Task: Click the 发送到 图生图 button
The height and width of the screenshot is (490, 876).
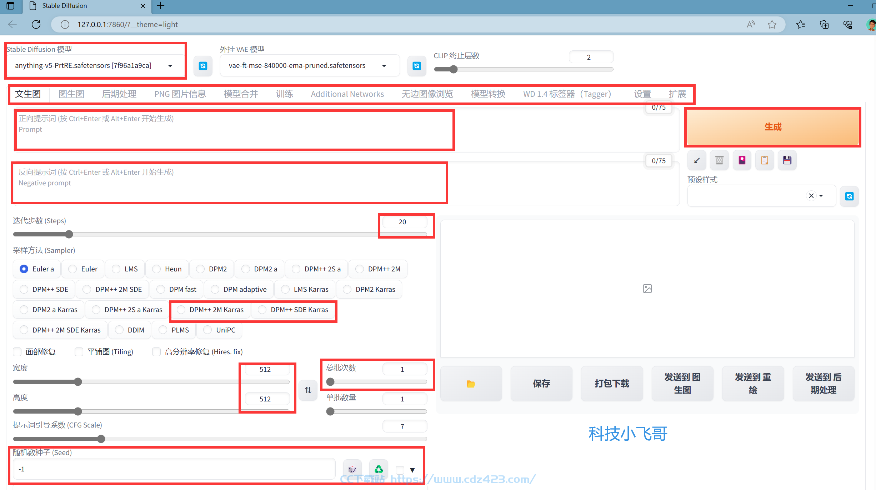Action: pyautogui.click(x=682, y=384)
